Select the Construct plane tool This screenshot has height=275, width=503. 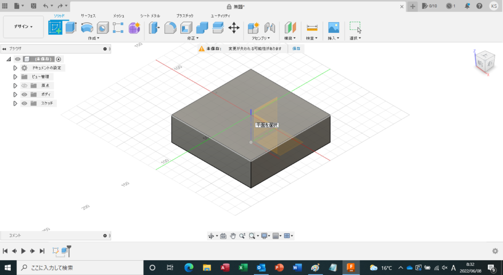pyautogui.click(x=290, y=28)
